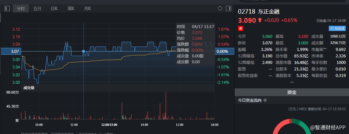The width and height of the screenshot is (349, 134).
Task: Select the 日K daily candlestick tab
Action: (54, 8)
